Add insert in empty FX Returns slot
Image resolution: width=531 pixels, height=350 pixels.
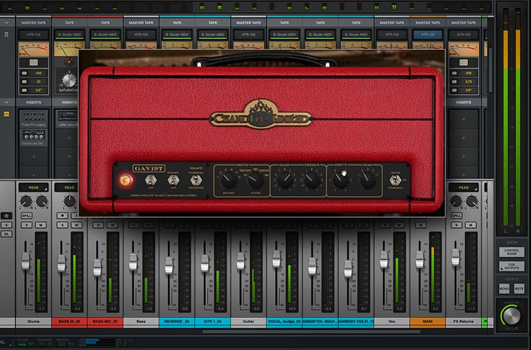point(463,119)
